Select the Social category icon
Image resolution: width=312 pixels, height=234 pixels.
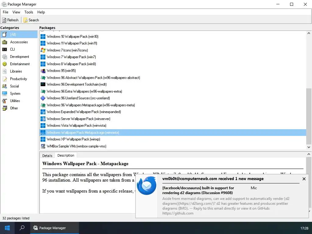[x=5, y=86]
